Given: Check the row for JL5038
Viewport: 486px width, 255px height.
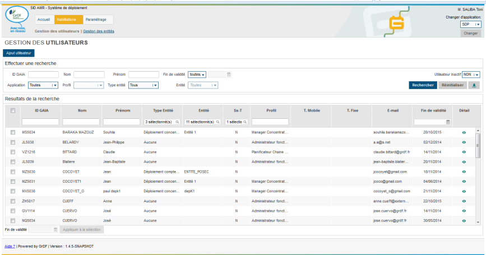Looking at the screenshot, I should point(13,142).
